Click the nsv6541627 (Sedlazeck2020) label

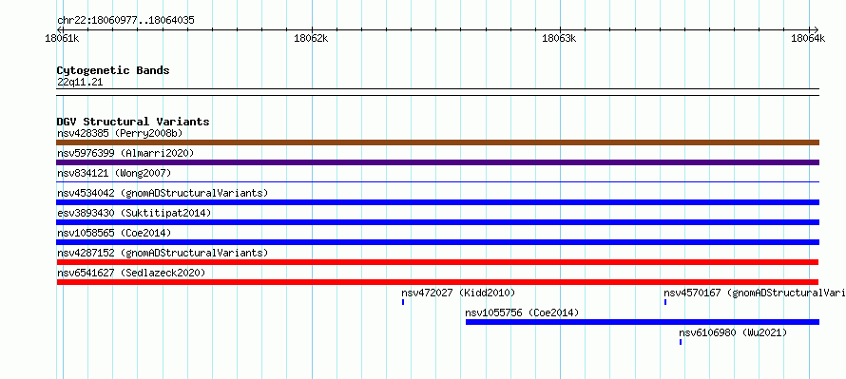click(131, 273)
